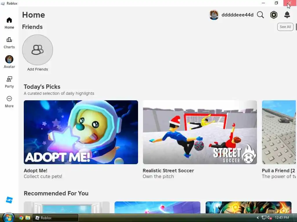Click the blue Roblox Studio icon in sidebar

9,200
